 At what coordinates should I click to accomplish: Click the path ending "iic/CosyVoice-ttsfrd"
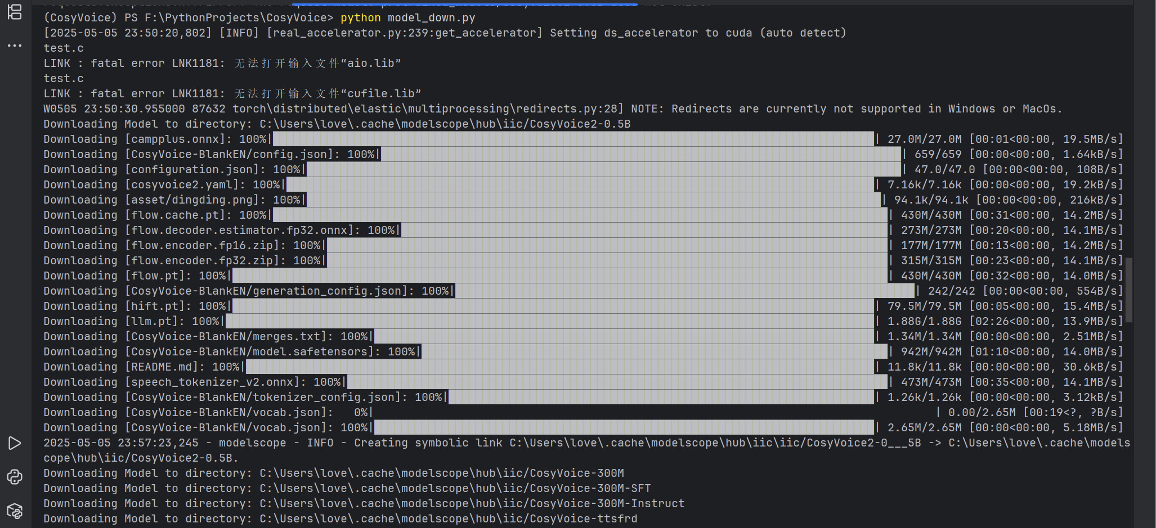[x=448, y=518]
